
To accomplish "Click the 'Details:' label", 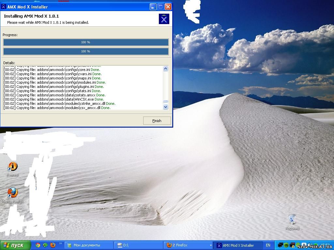I will (x=9, y=63).
